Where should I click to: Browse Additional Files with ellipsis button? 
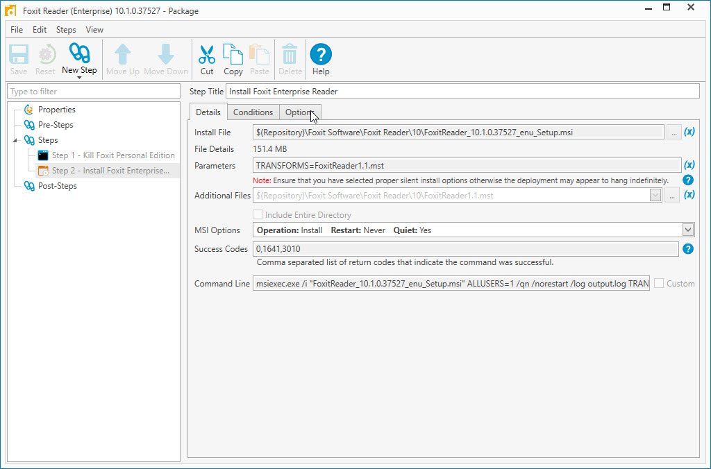pos(672,196)
